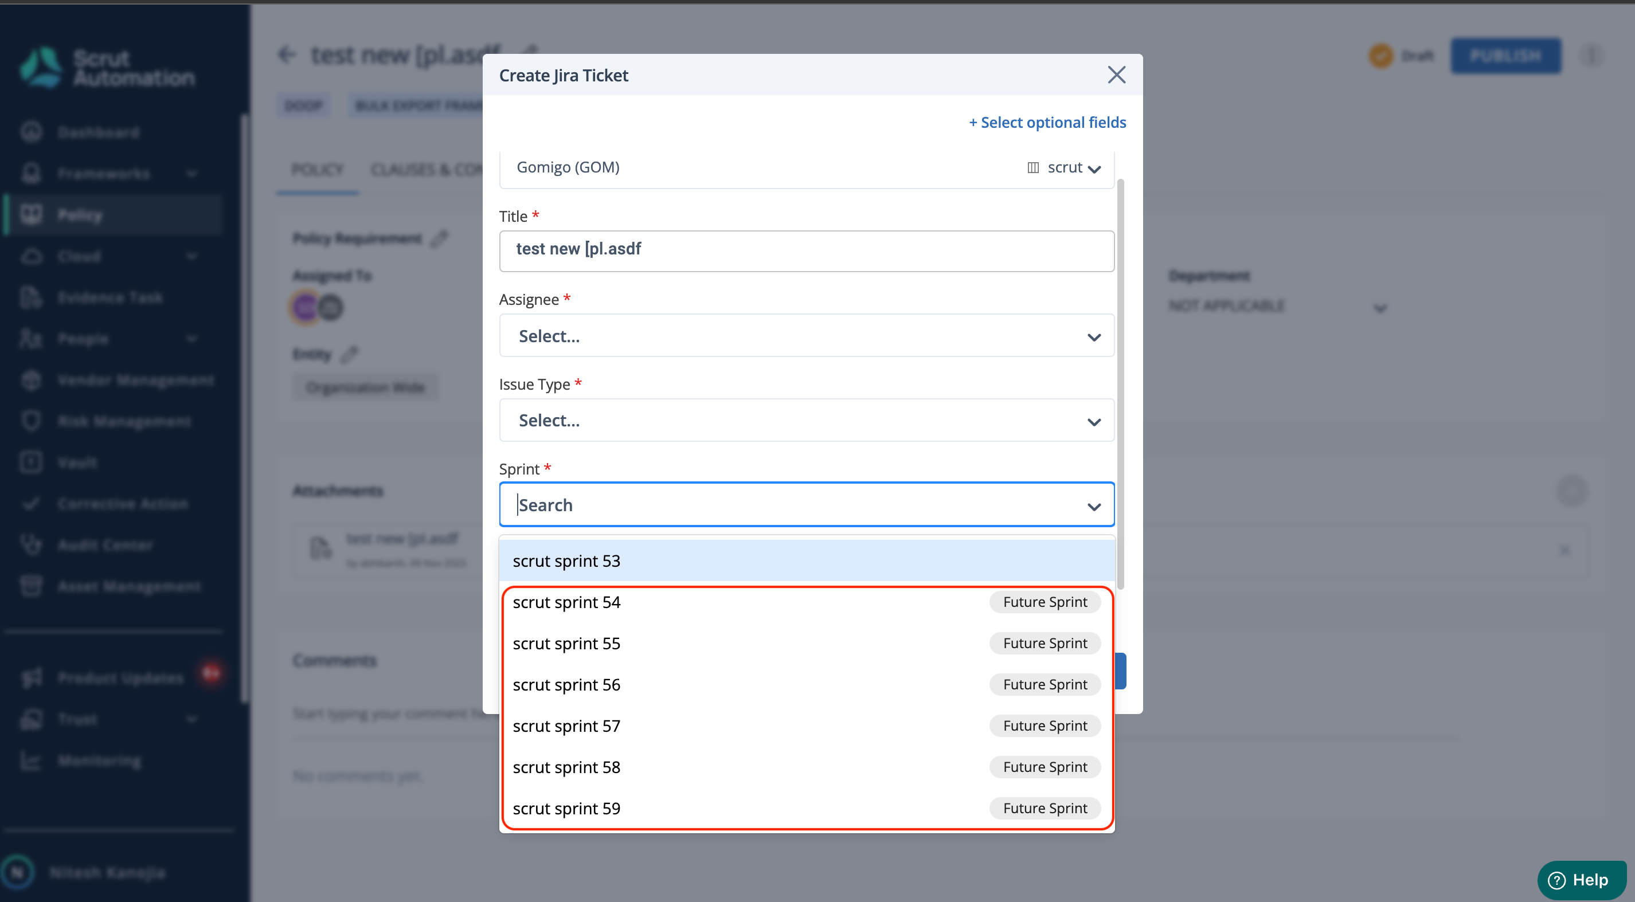Click the Scrut Automation logo

click(x=107, y=67)
